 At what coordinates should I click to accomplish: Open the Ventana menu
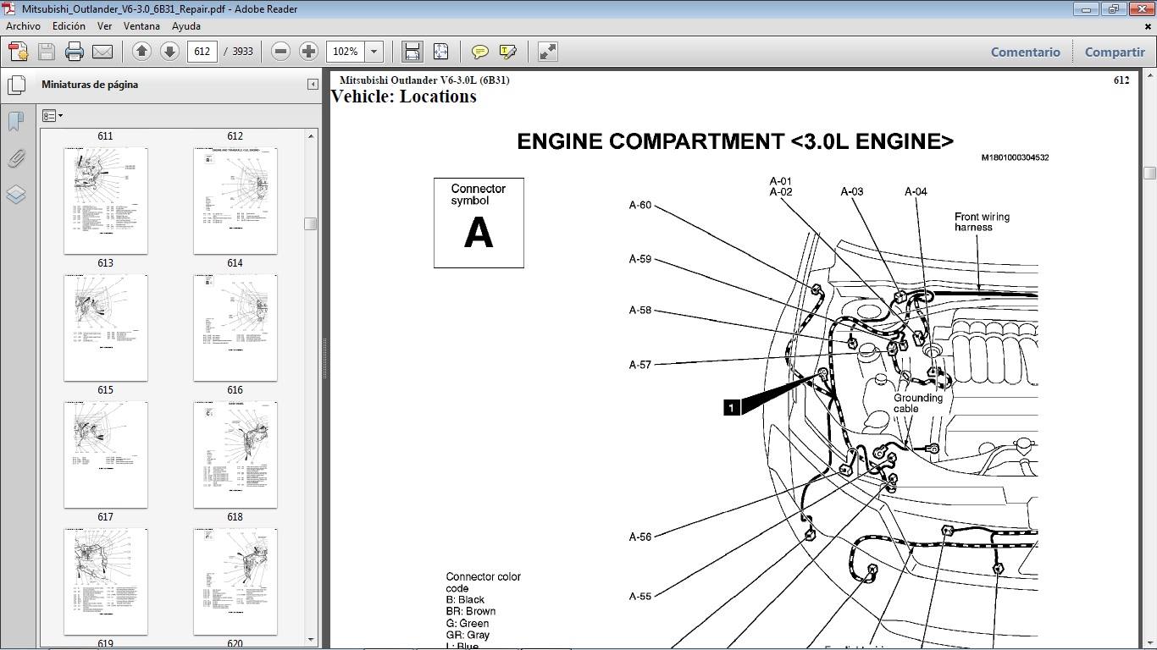tap(141, 26)
